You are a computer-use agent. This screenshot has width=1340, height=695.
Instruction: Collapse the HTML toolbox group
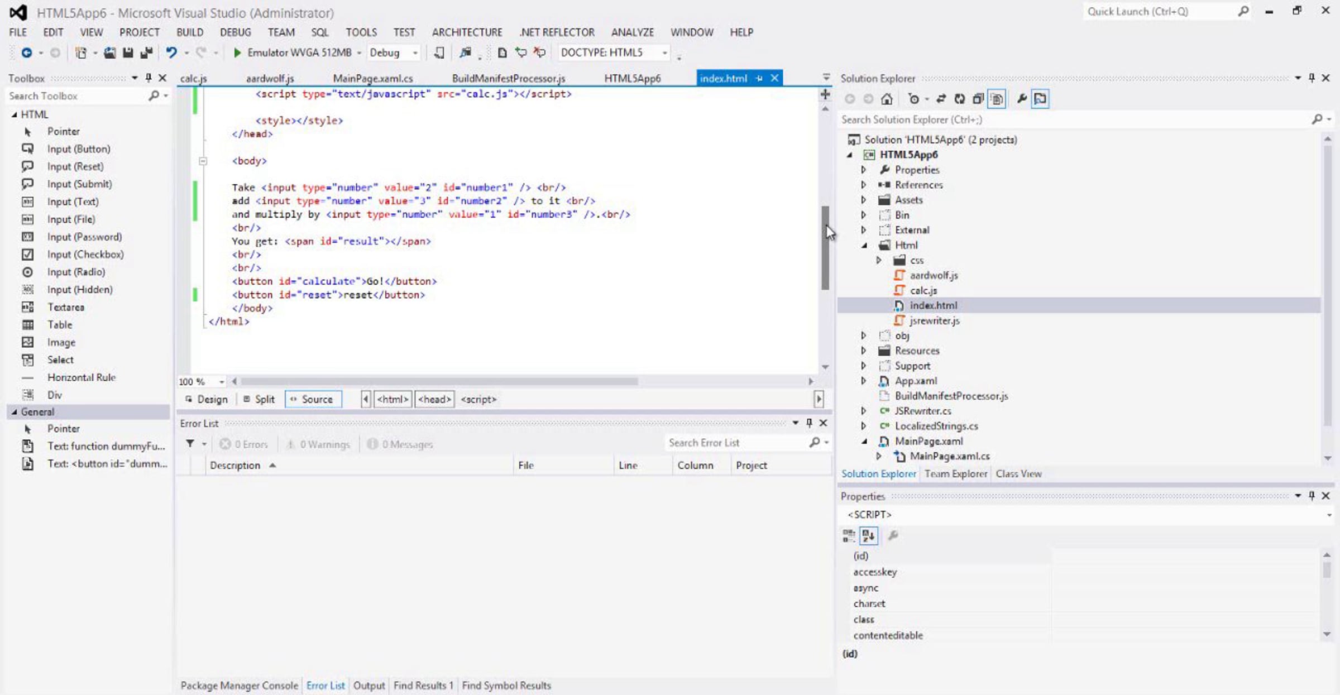click(x=14, y=114)
